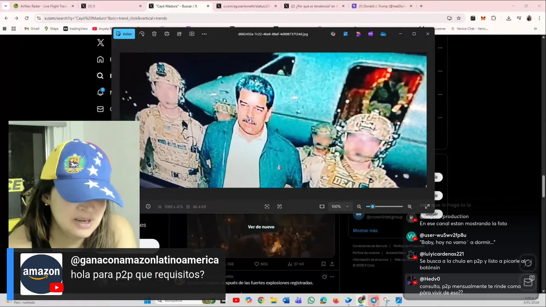Viewport: 546px width, 307px height.
Task: Show image info with the info icon
Action: point(148,206)
